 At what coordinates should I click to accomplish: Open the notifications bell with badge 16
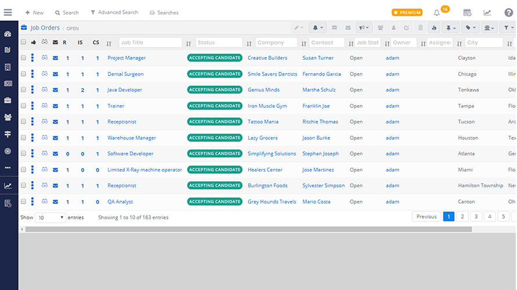pyautogui.click(x=437, y=12)
